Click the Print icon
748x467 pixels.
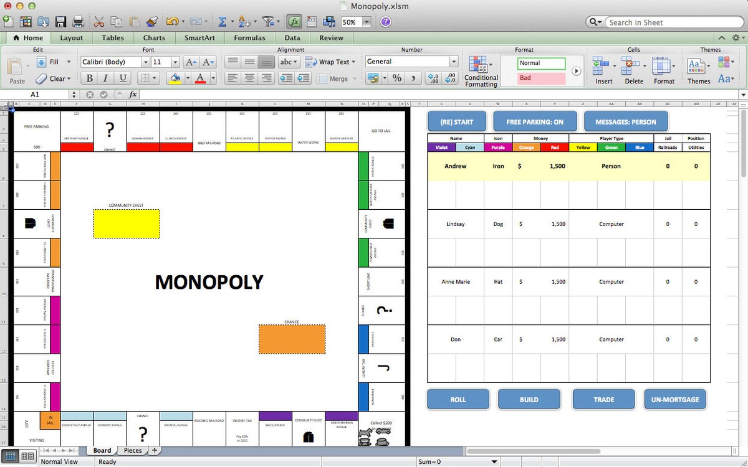coord(78,21)
